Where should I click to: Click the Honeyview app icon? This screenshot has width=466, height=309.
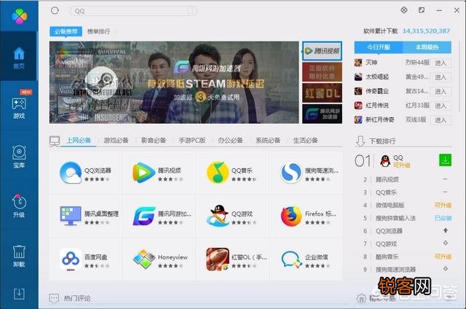coord(144,259)
